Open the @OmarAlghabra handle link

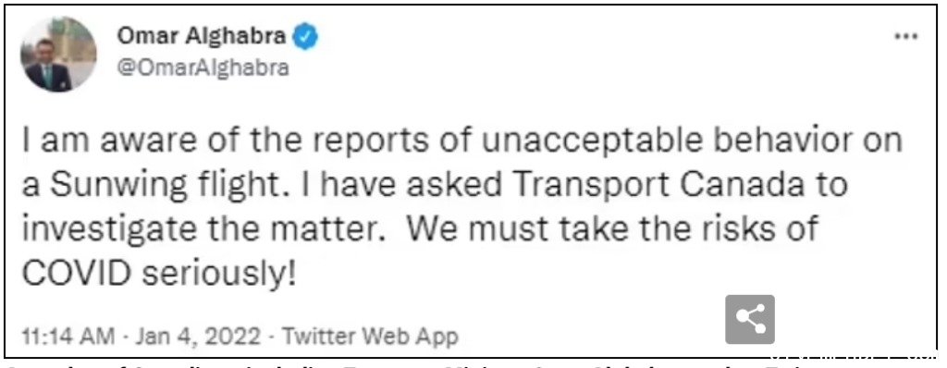[202, 68]
